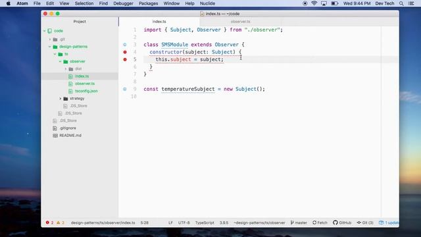
Task: Change UTF-8 encoding
Action: (184, 223)
